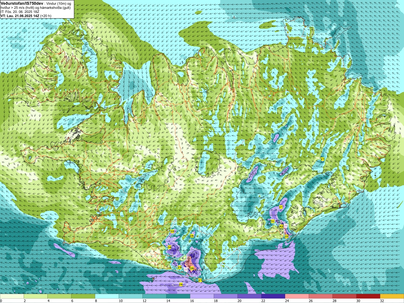The image size is (404, 303).
Task: Click the 'IT: Fös. 20. 06. 2025 18Z' line
Action: 20,12
